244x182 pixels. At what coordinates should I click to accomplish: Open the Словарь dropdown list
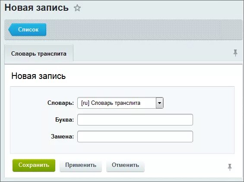tap(120, 103)
